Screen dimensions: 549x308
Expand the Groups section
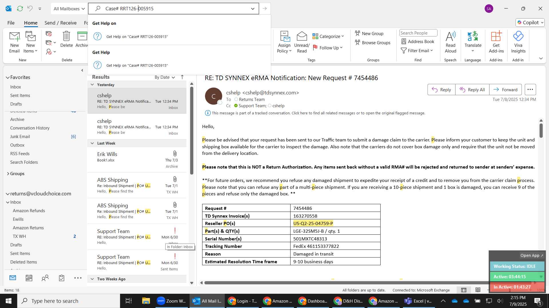[x=8, y=173]
